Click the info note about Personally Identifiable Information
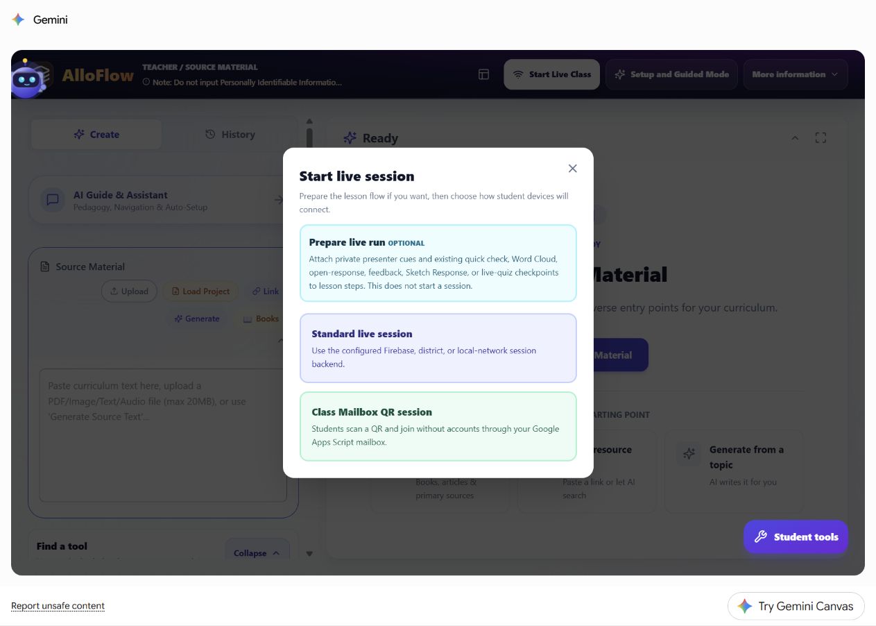The width and height of the screenshot is (876, 626). point(242,82)
